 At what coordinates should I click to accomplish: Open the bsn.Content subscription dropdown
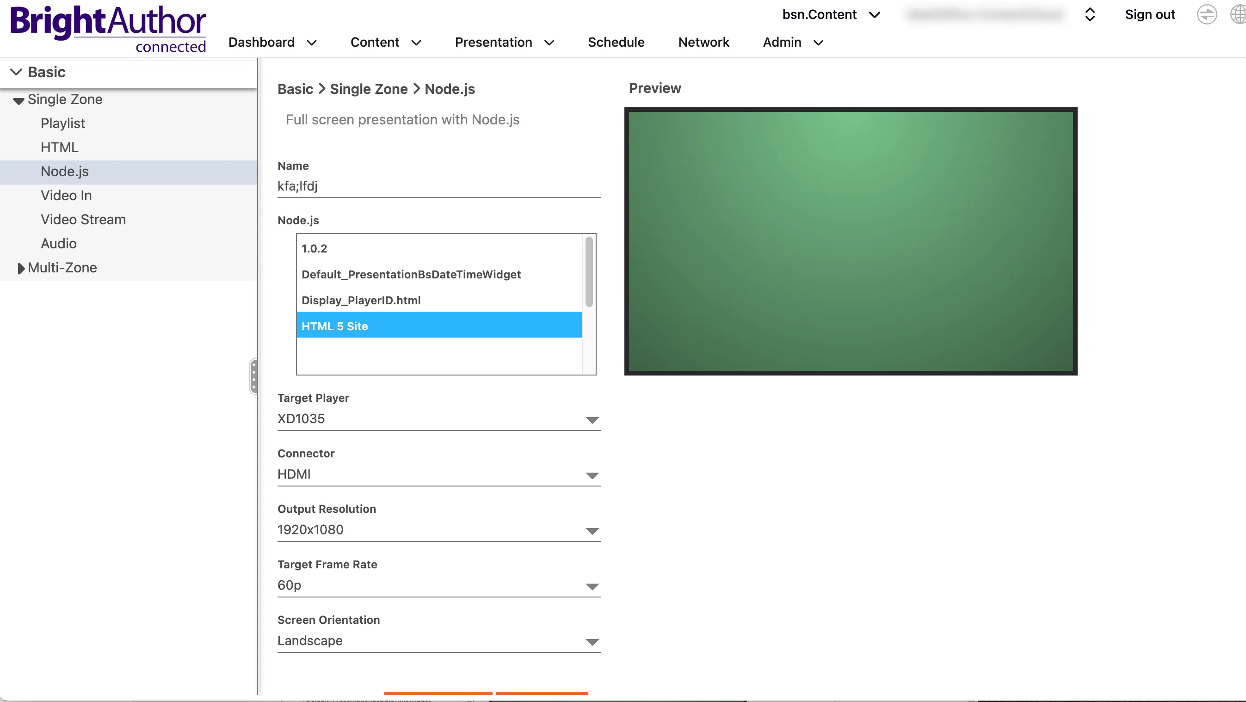(831, 14)
